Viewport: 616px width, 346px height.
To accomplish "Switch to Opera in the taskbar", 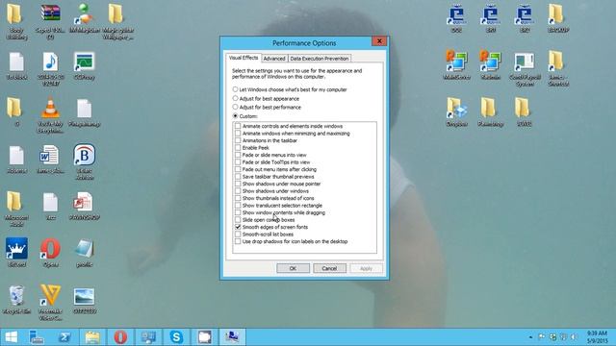I will point(120,337).
